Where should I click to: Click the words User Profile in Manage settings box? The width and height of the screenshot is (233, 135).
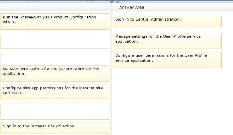pyautogui.click(x=175, y=36)
